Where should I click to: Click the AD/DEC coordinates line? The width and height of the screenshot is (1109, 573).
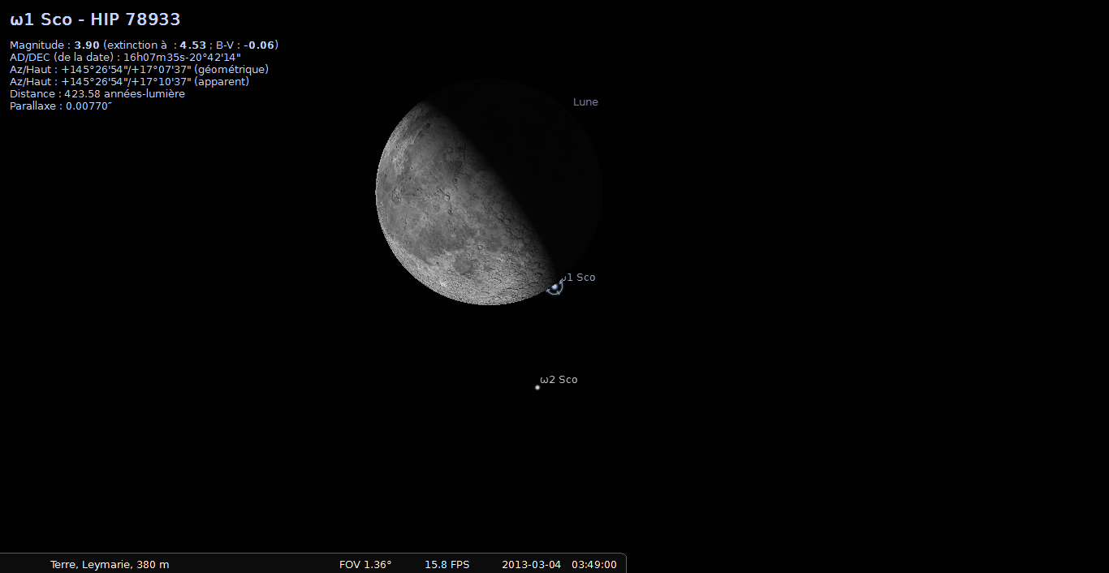[125, 58]
